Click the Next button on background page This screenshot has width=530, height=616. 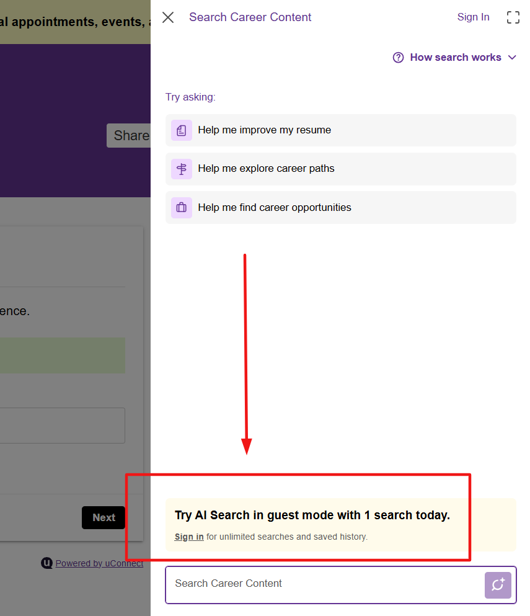click(104, 518)
